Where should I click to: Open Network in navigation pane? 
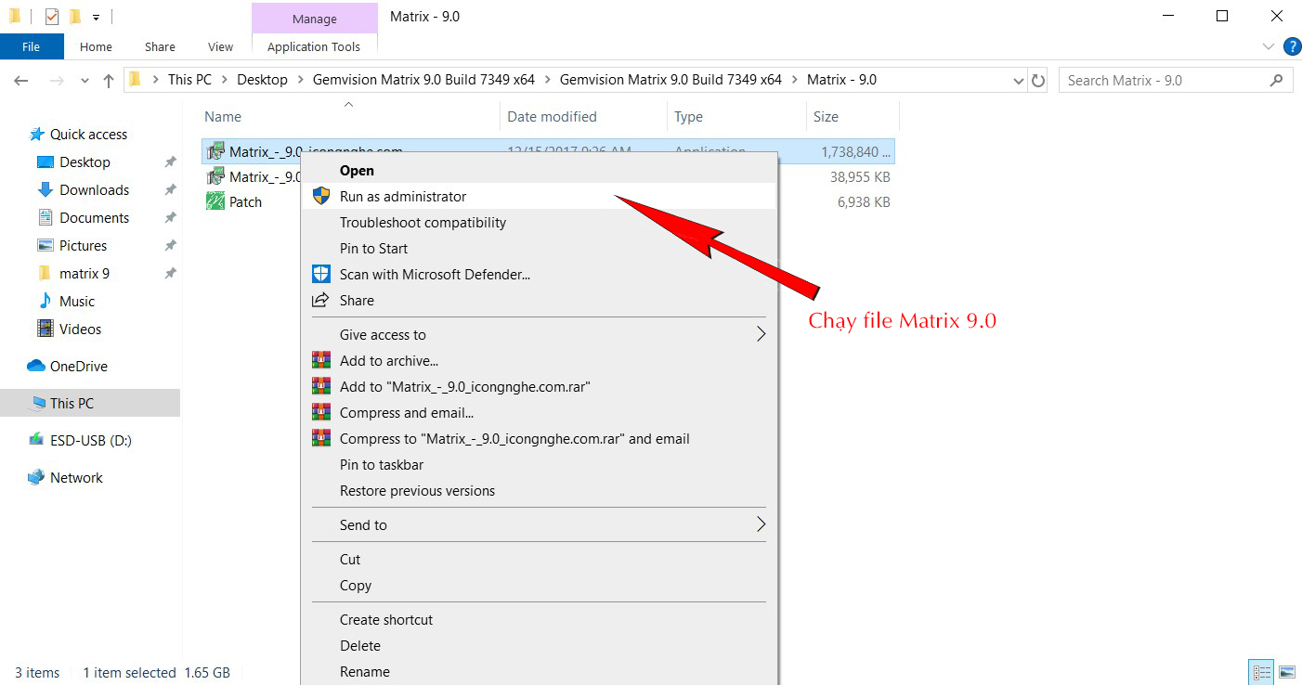pyautogui.click(x=76, y=478)
